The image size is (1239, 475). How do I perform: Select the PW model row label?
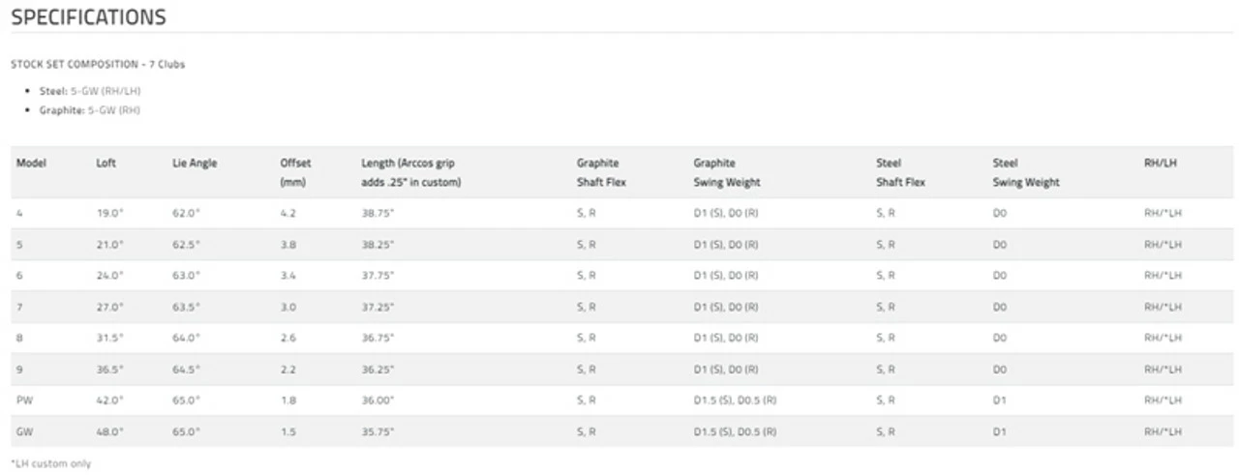tap(24, 401)
